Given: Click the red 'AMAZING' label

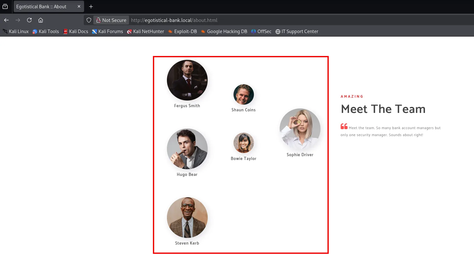Looking at the screenshot, I should click(352, 96).
